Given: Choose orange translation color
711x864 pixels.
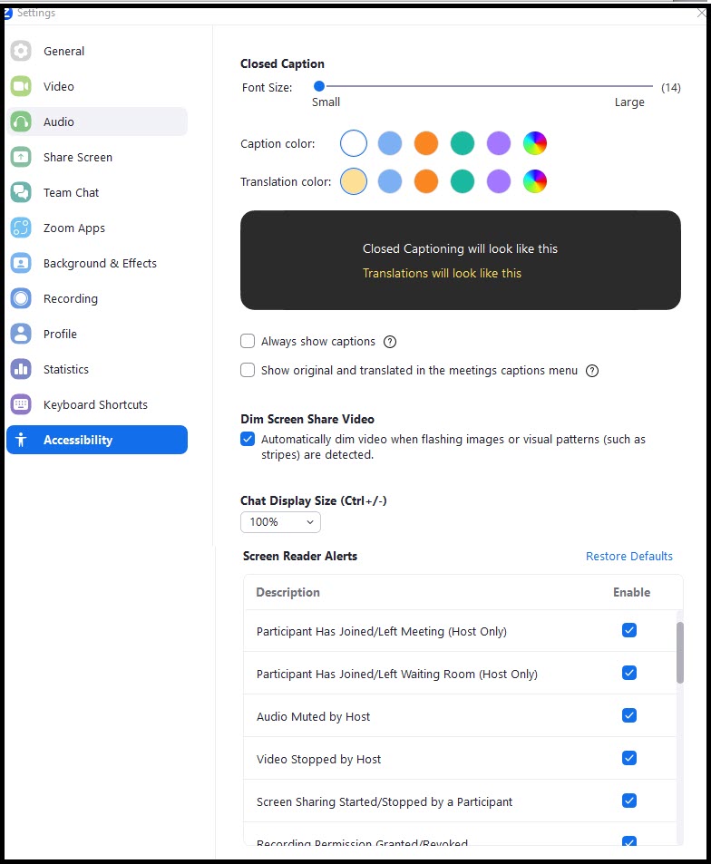Looking at the screenshot, I should click(x=426, y=181).
